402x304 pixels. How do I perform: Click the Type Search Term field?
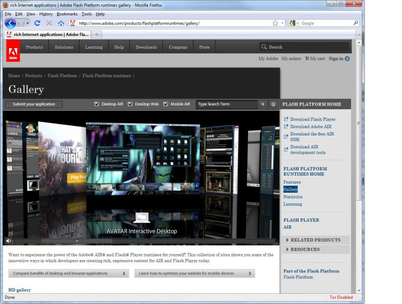click(x=227, y=104)
